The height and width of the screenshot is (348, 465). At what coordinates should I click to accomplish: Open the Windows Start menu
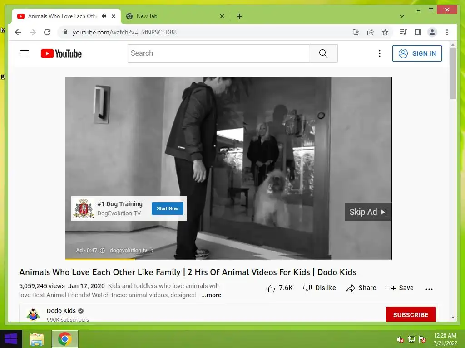11,339
